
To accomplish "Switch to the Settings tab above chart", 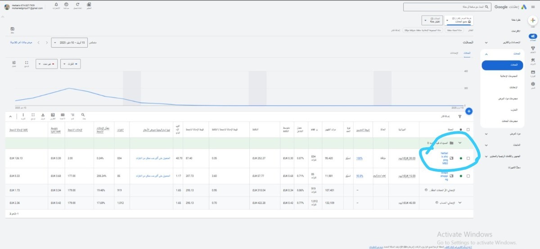I will [x=454, y=53].
